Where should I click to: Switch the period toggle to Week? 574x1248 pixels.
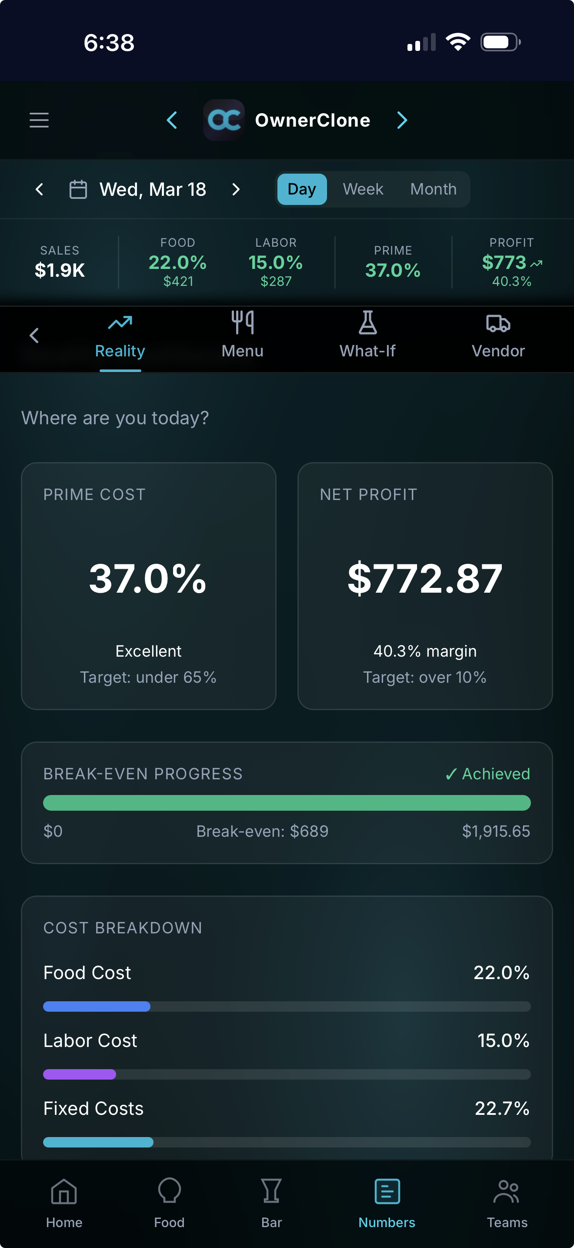[363, 189]
